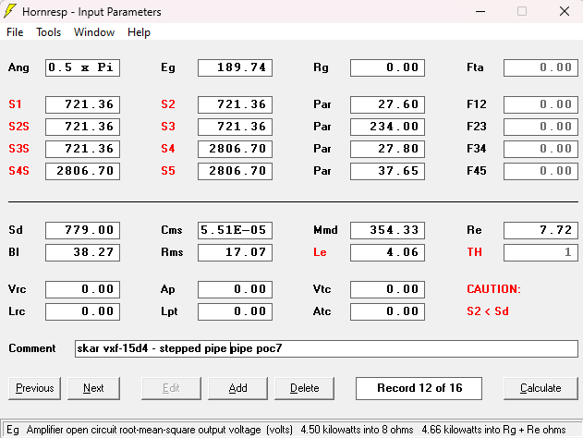583x438 pixels.
Task: Click the S4S area field
Action: tap(82, 171)
